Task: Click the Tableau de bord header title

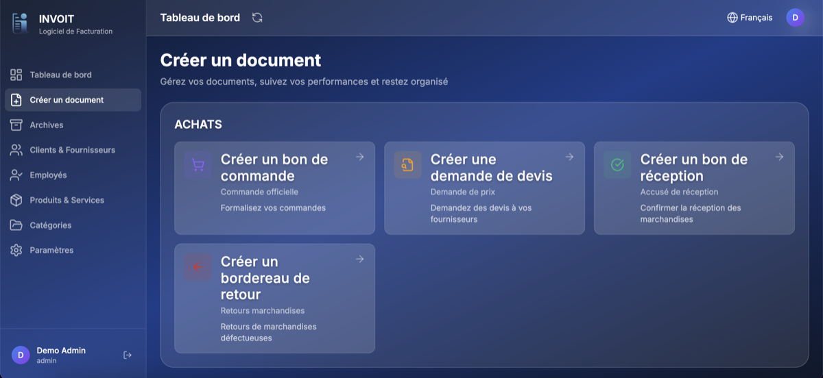Action: click(x=200, y=18)
